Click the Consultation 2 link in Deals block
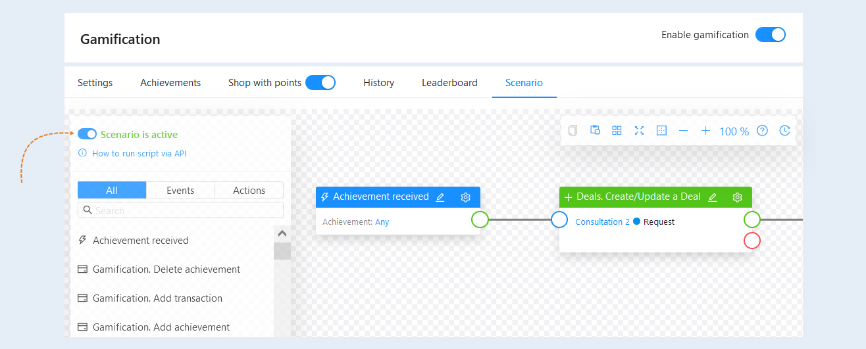This screenshot has height=349, width=866. [602, 222]
